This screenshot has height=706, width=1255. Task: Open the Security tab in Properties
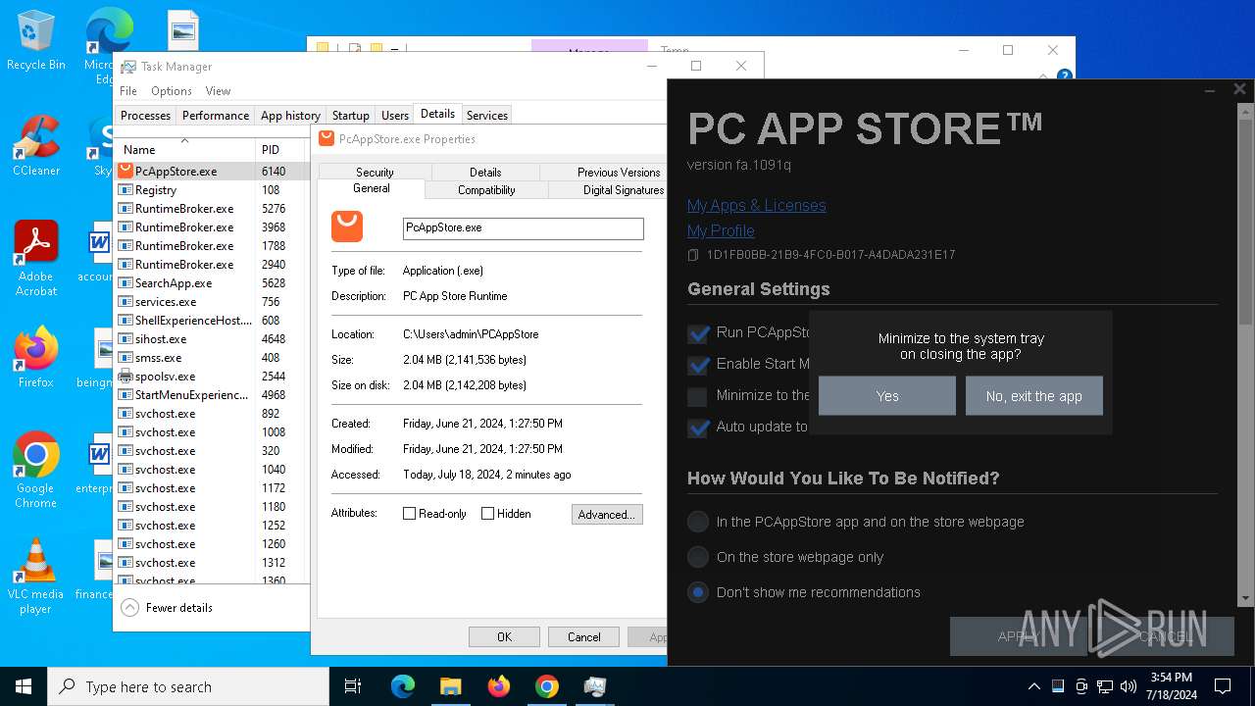coord(375,172)
